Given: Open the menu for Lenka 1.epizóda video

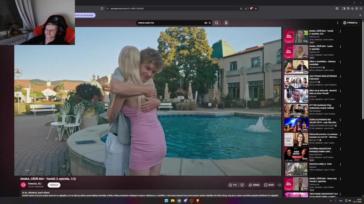Looking at the screenshot, I should click(x=340, y=46).
